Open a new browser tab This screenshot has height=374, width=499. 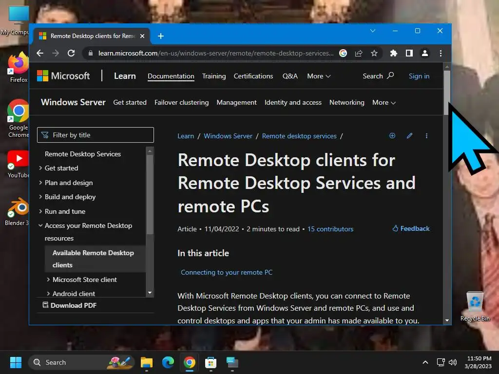tap(161, 36)
